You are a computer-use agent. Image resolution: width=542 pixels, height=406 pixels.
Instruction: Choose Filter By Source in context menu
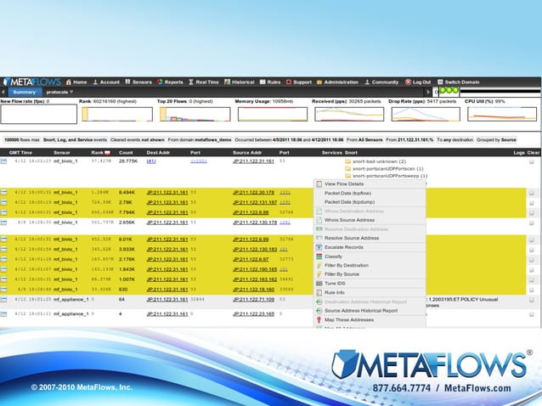[x=370, y=274]
